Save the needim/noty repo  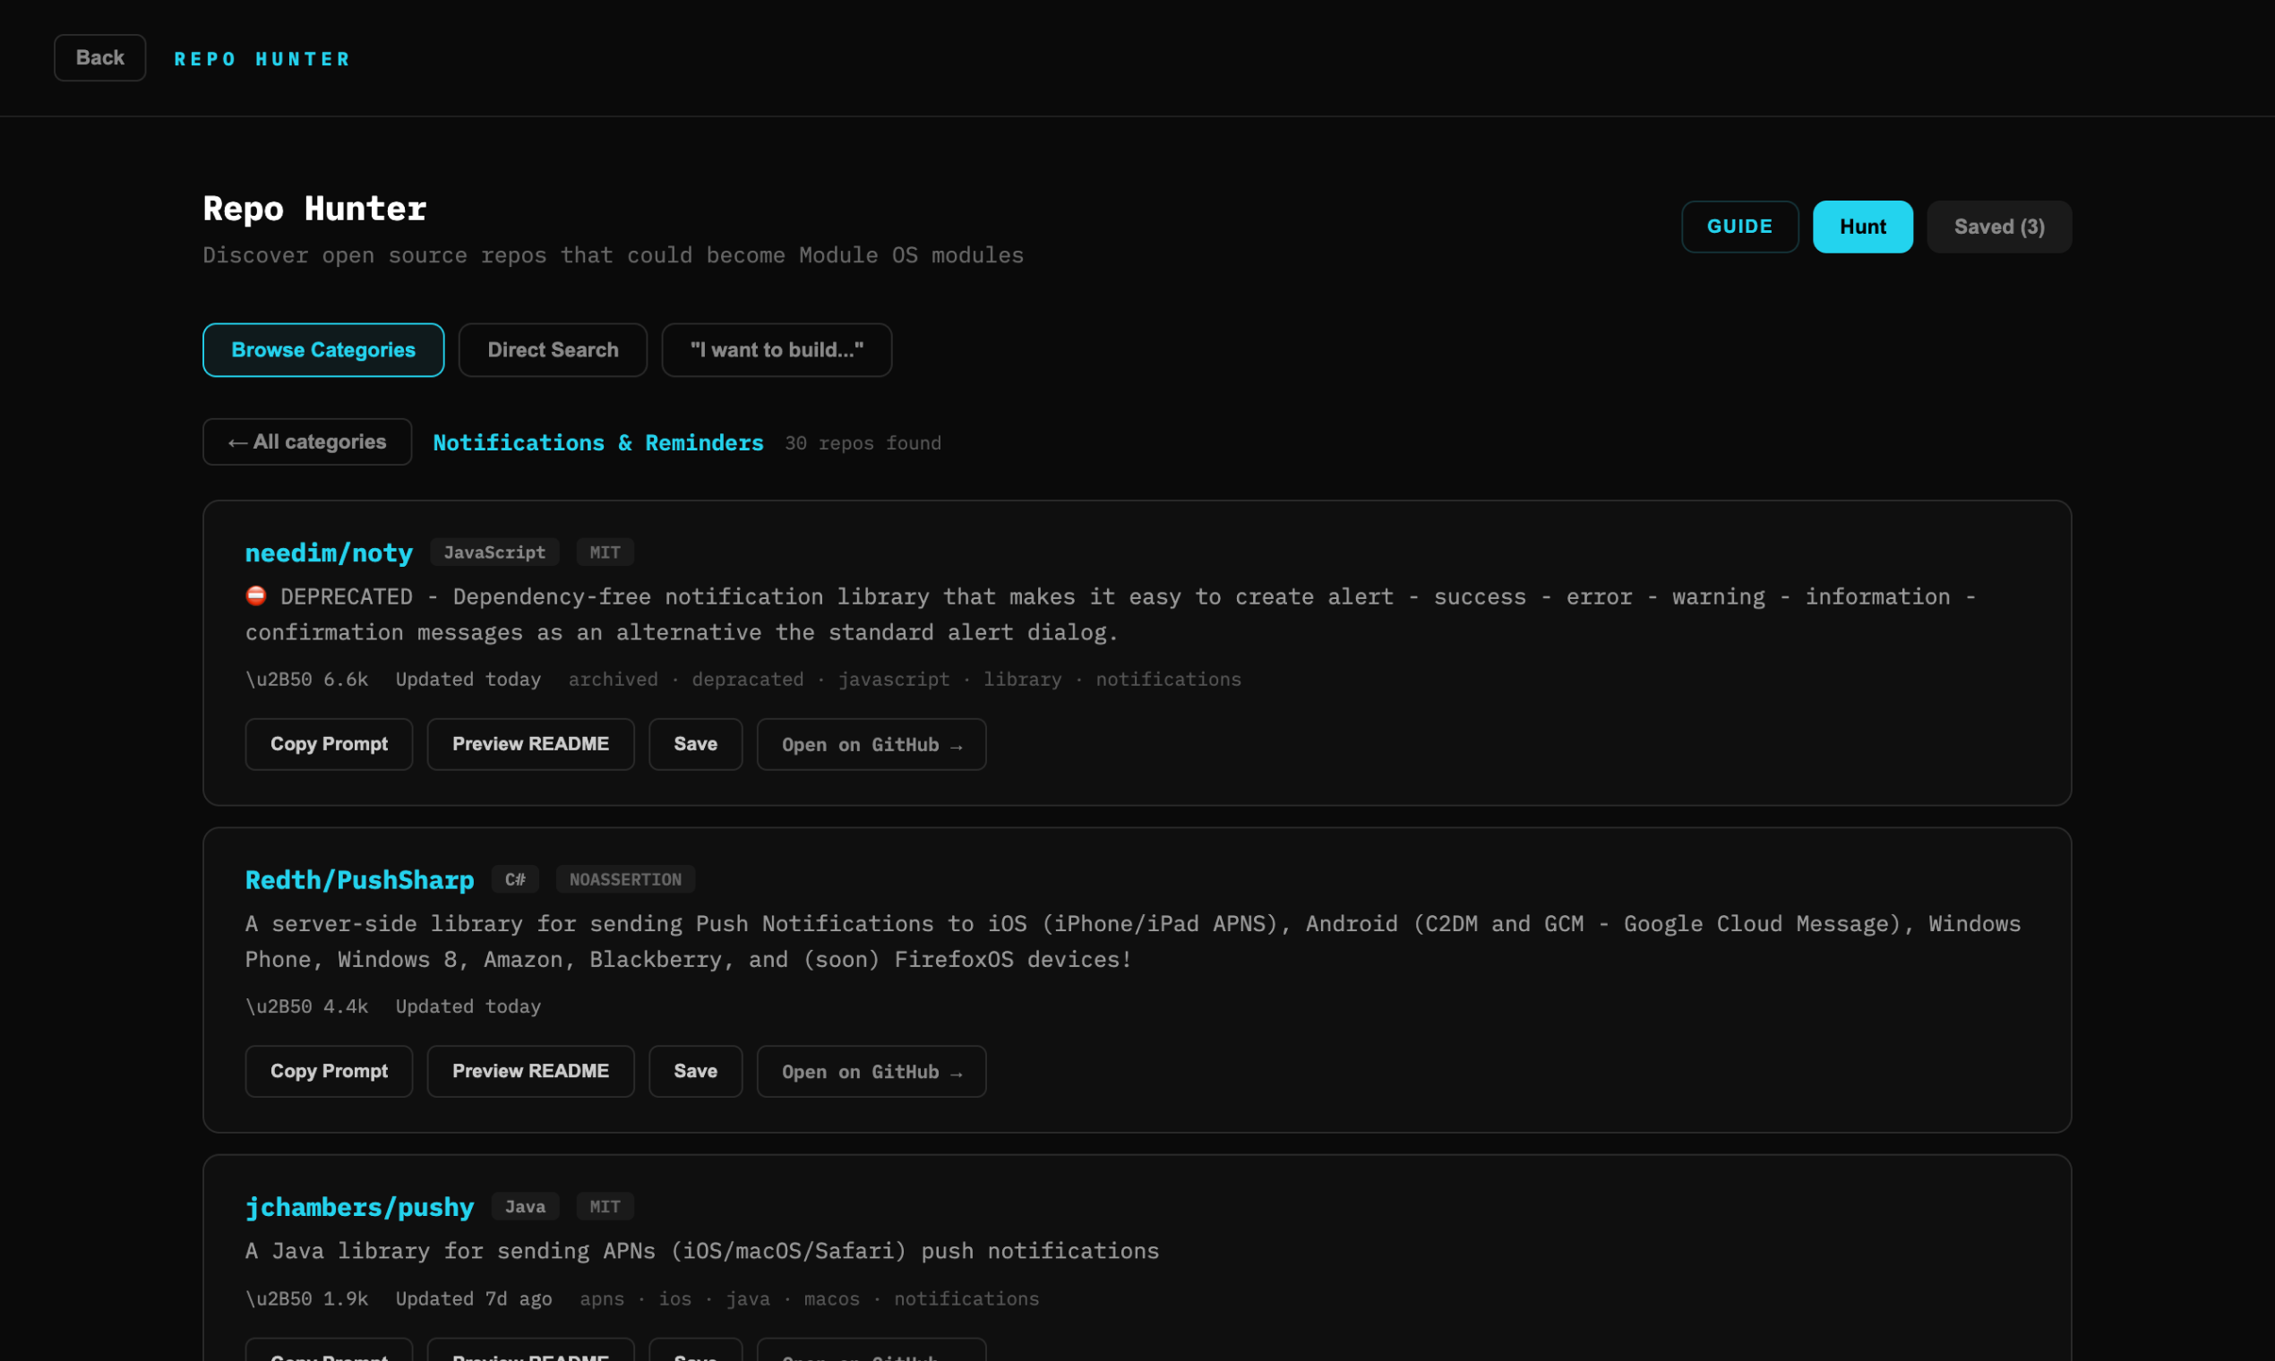tap(694, 744)
